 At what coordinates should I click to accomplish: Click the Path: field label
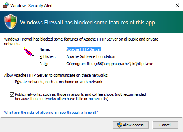pyautogui.click(x=44, y=64)
